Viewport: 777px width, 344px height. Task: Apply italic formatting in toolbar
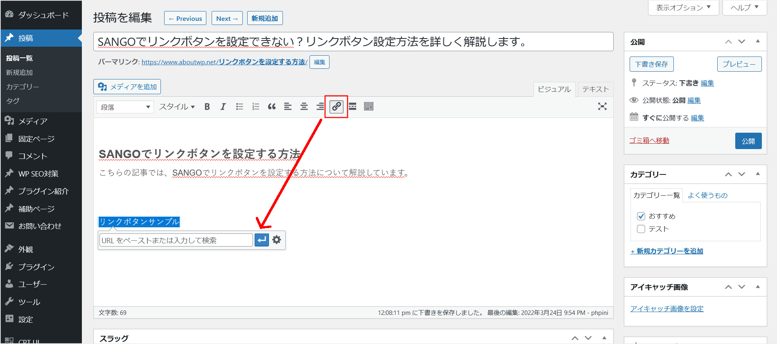tap(223, 107)
